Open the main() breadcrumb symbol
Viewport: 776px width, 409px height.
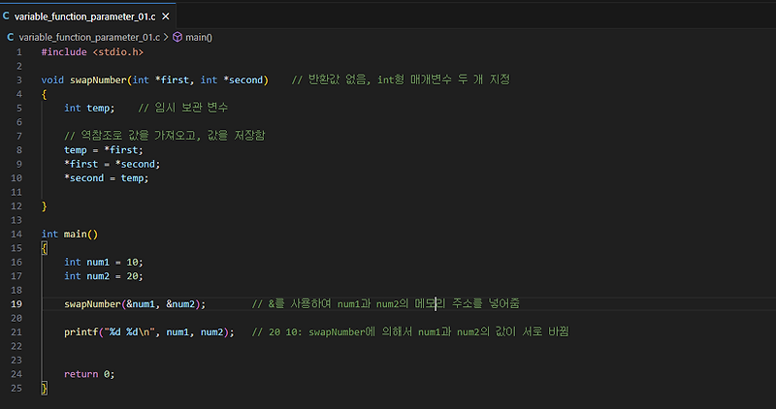(x=199, y=37)
